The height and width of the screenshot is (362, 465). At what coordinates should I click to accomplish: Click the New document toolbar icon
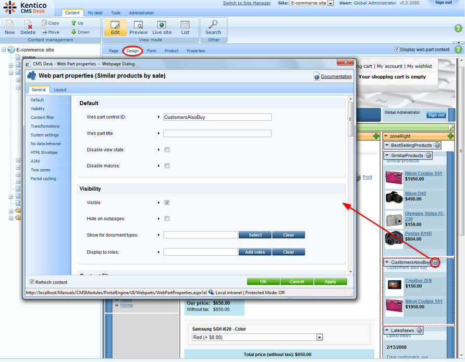[10, 27]
